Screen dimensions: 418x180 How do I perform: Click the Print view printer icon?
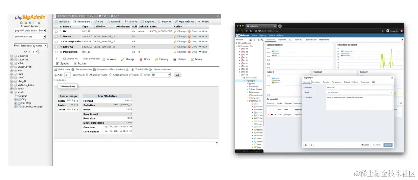coord(56,70)
